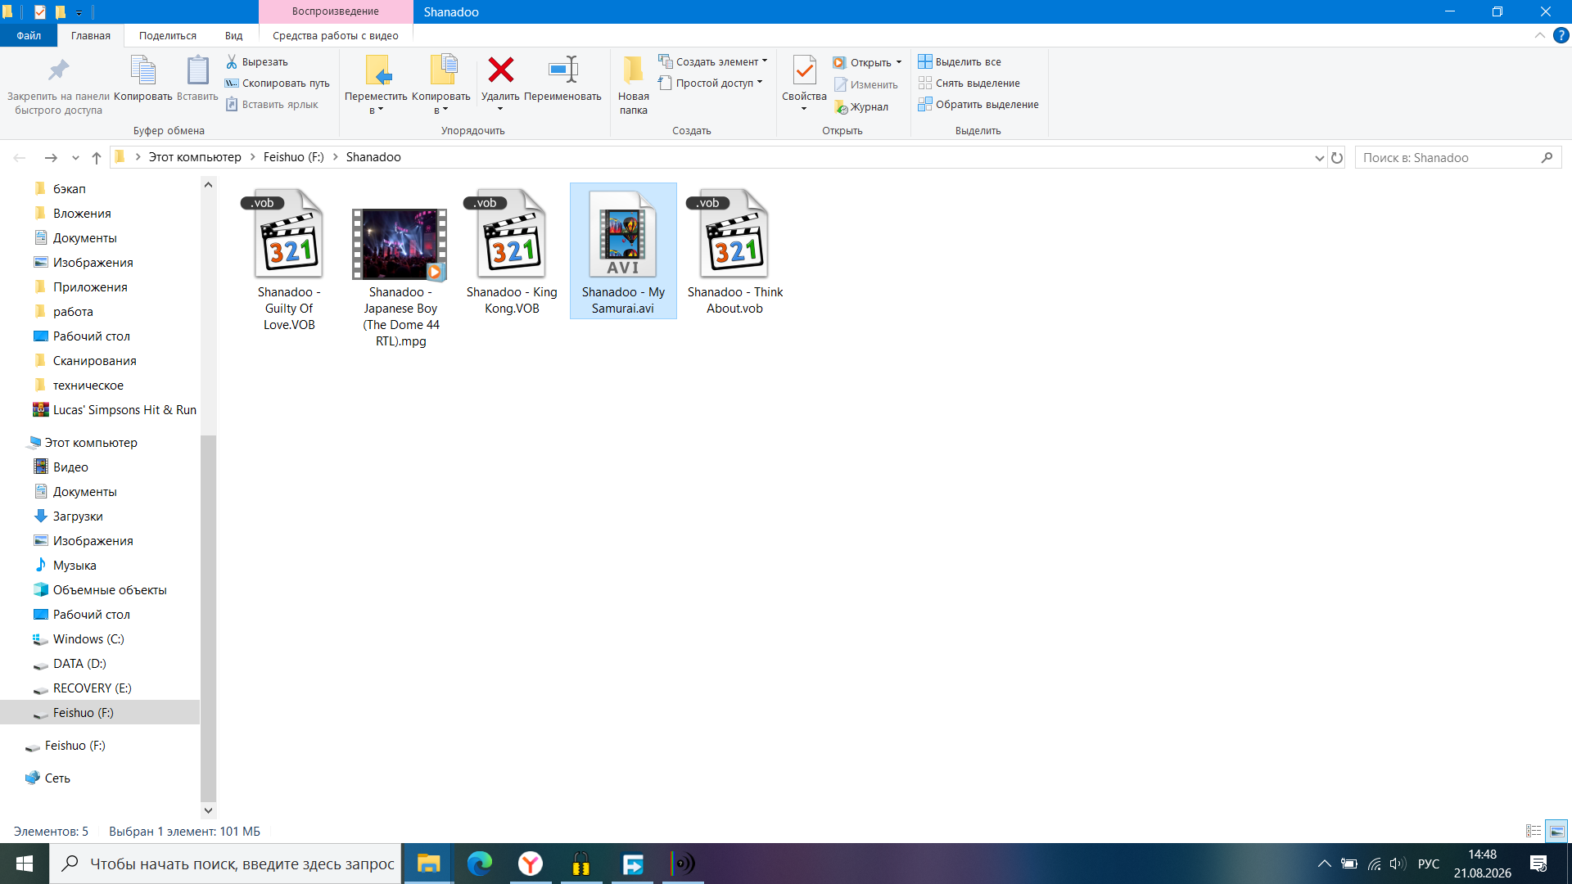Open the Файл menu tab
This screenshot has height=884, width=1572.
pyautogui.click(x=29, y=35)
